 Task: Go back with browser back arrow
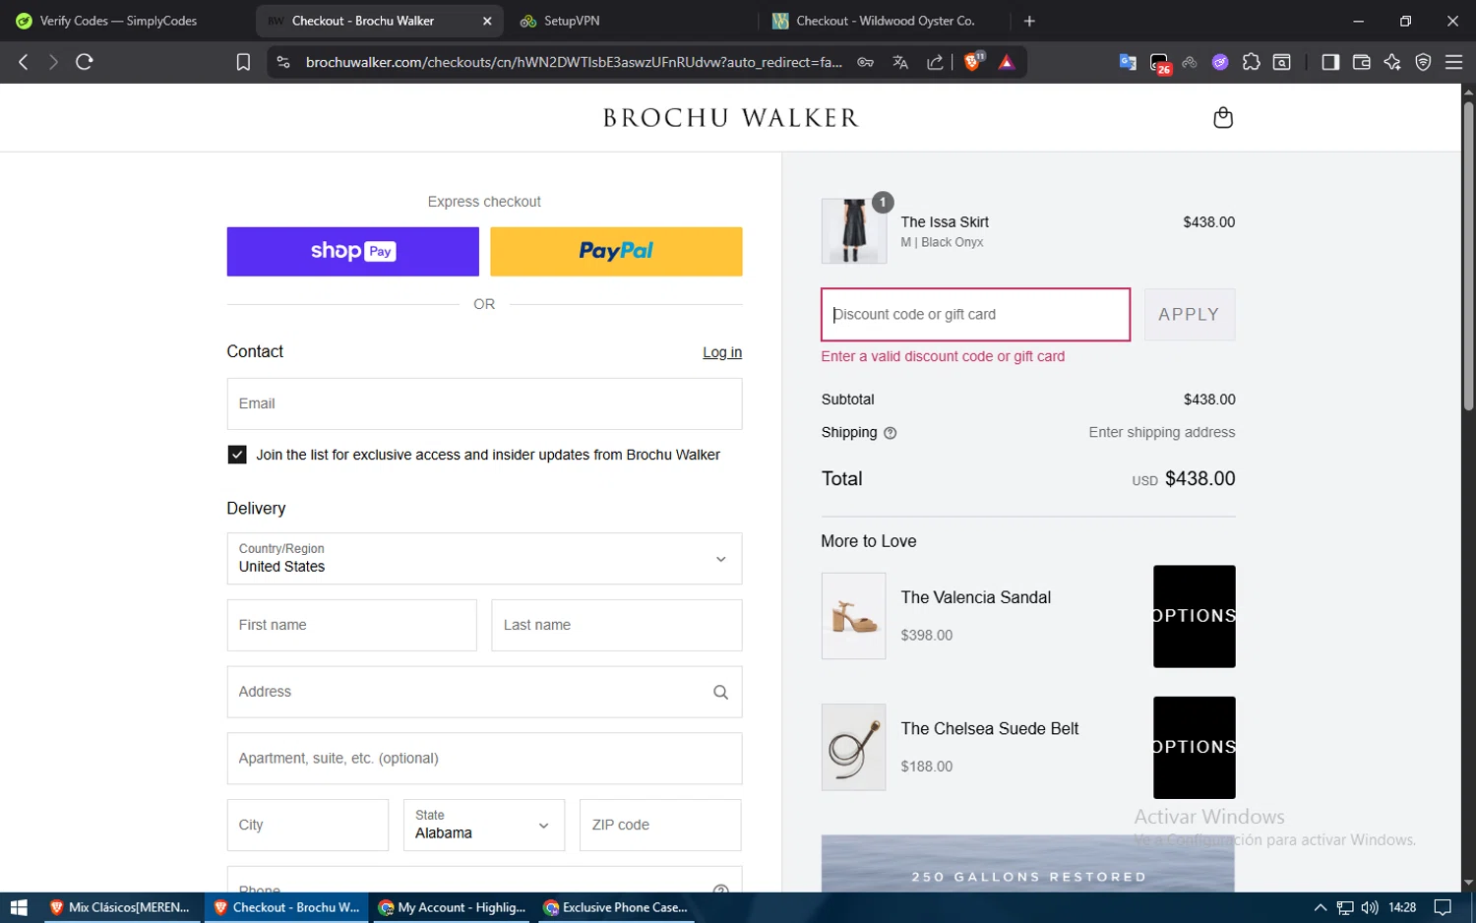tap(24, 62)
